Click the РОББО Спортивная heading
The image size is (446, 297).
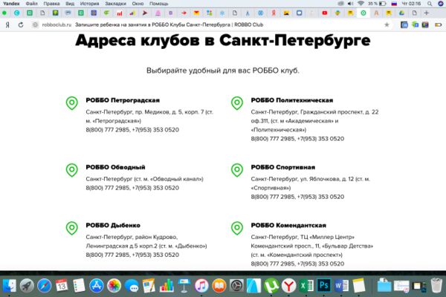283,167
